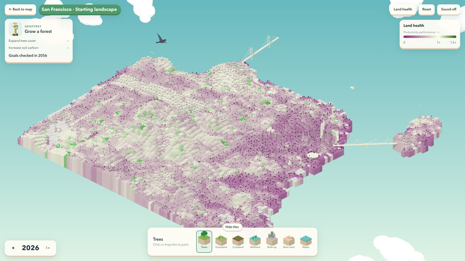Image resolution: width=465 pixels, height=261 pixels.
Task: Toggle Sound off button
Action: point(448,9)
